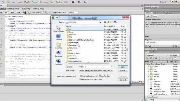Go up one folder level in Save As
The width and height of the screenshot is (180, 101).
pos(108,22)
